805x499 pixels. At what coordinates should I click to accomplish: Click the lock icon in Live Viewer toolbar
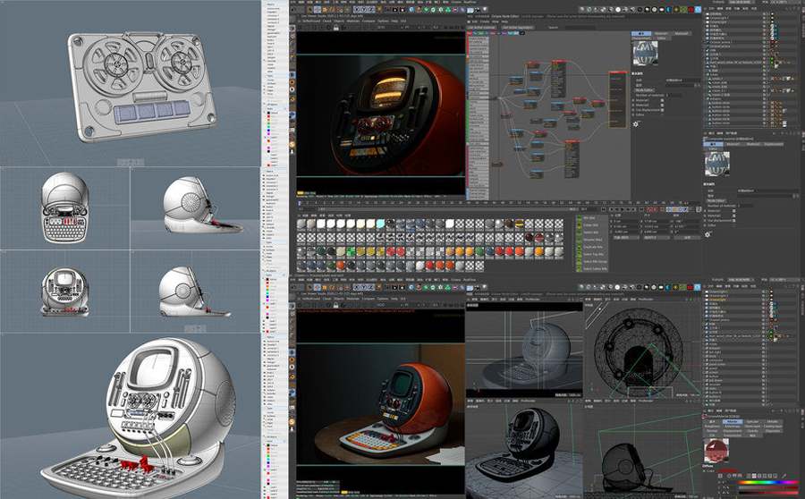335,28
